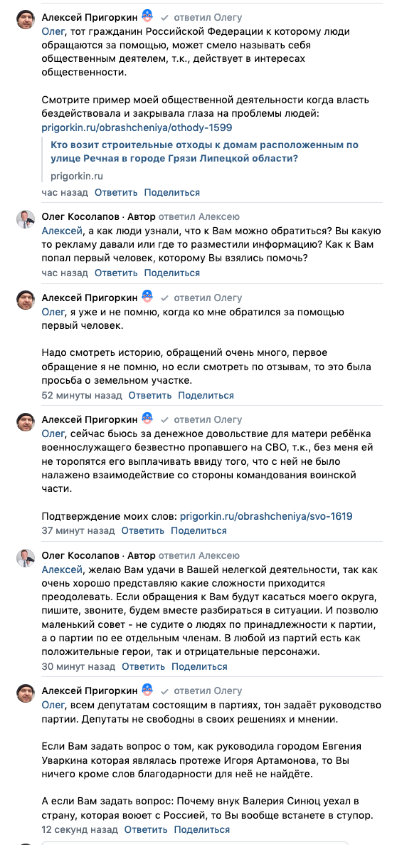Open the 37 минут назад timestamp link

(78, 531)
